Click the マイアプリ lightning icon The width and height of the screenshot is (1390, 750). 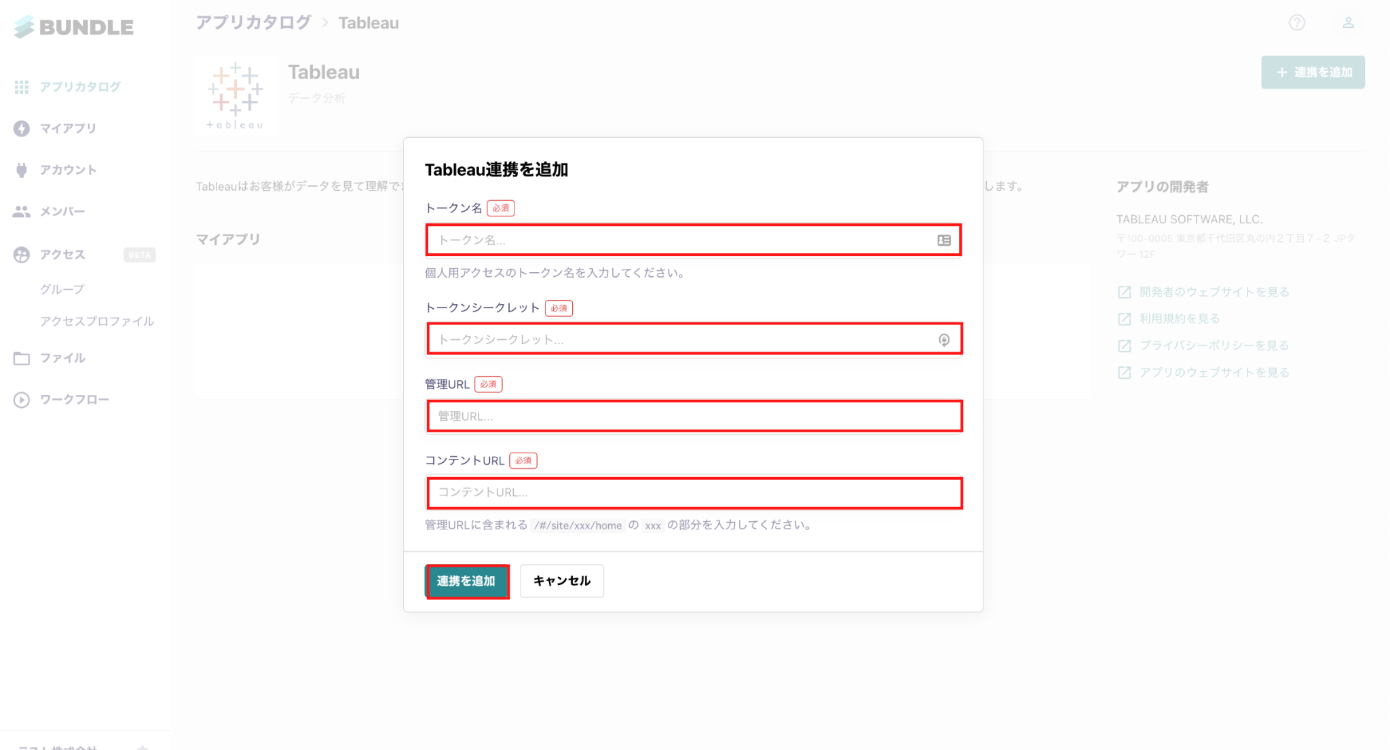click(x=22, y=128)
